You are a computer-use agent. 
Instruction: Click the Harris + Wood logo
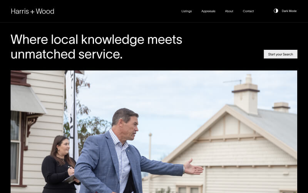(x=33, y=11)
